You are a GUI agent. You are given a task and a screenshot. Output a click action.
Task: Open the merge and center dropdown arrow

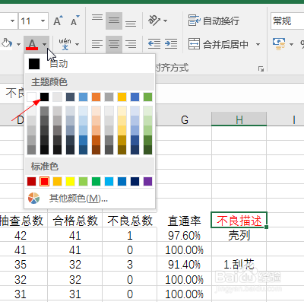point(258,45)
